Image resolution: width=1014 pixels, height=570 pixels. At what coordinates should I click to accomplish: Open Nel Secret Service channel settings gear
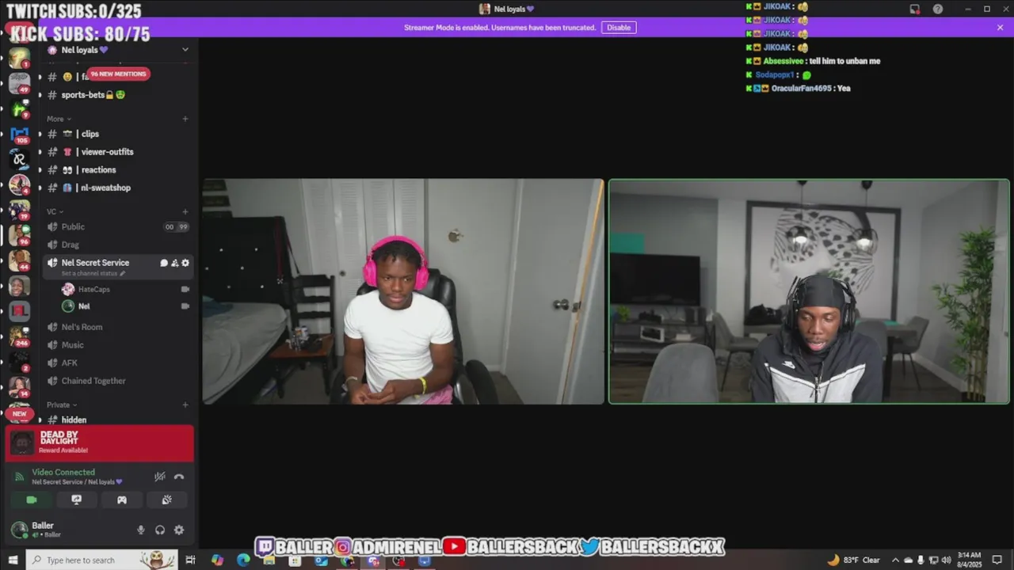click(185, 263)
